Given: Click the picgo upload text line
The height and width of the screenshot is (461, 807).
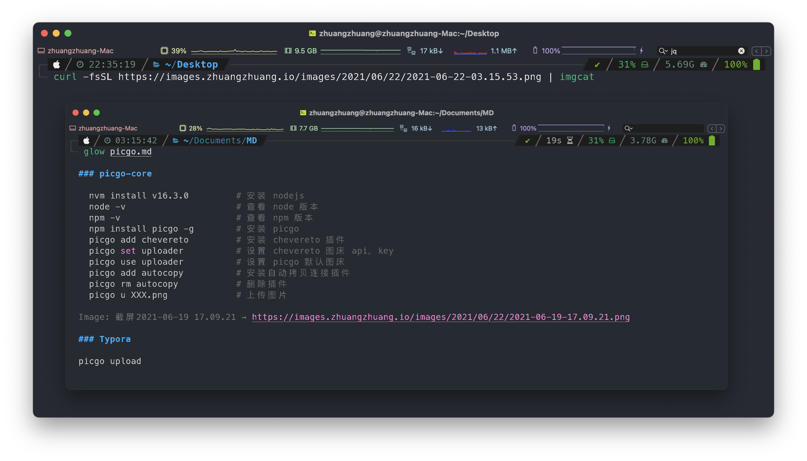Looking at the screenshot, I should 110,361.
